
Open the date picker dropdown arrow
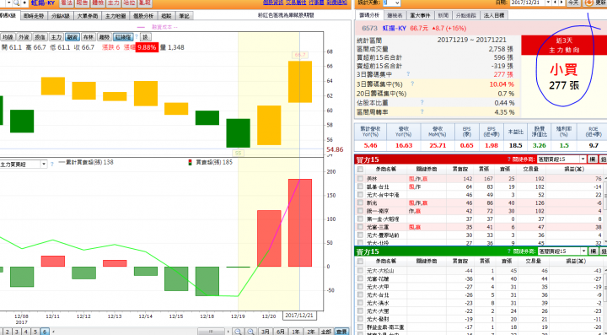tap(548, 3)
